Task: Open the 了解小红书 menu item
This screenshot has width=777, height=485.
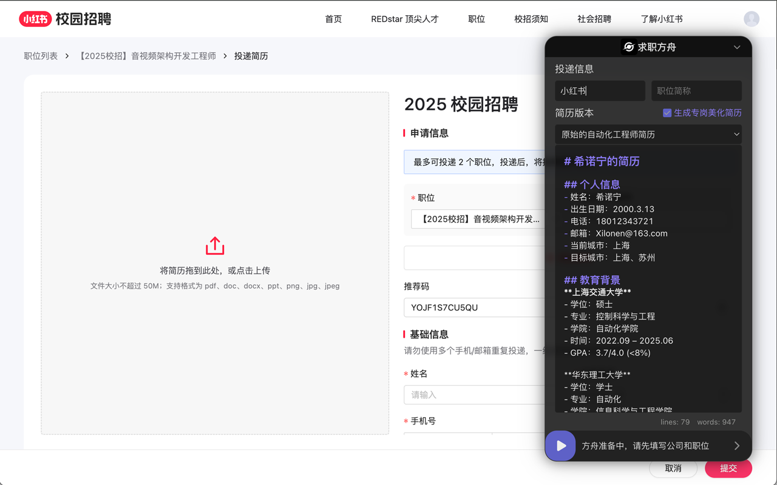Action: click(662, 19)
